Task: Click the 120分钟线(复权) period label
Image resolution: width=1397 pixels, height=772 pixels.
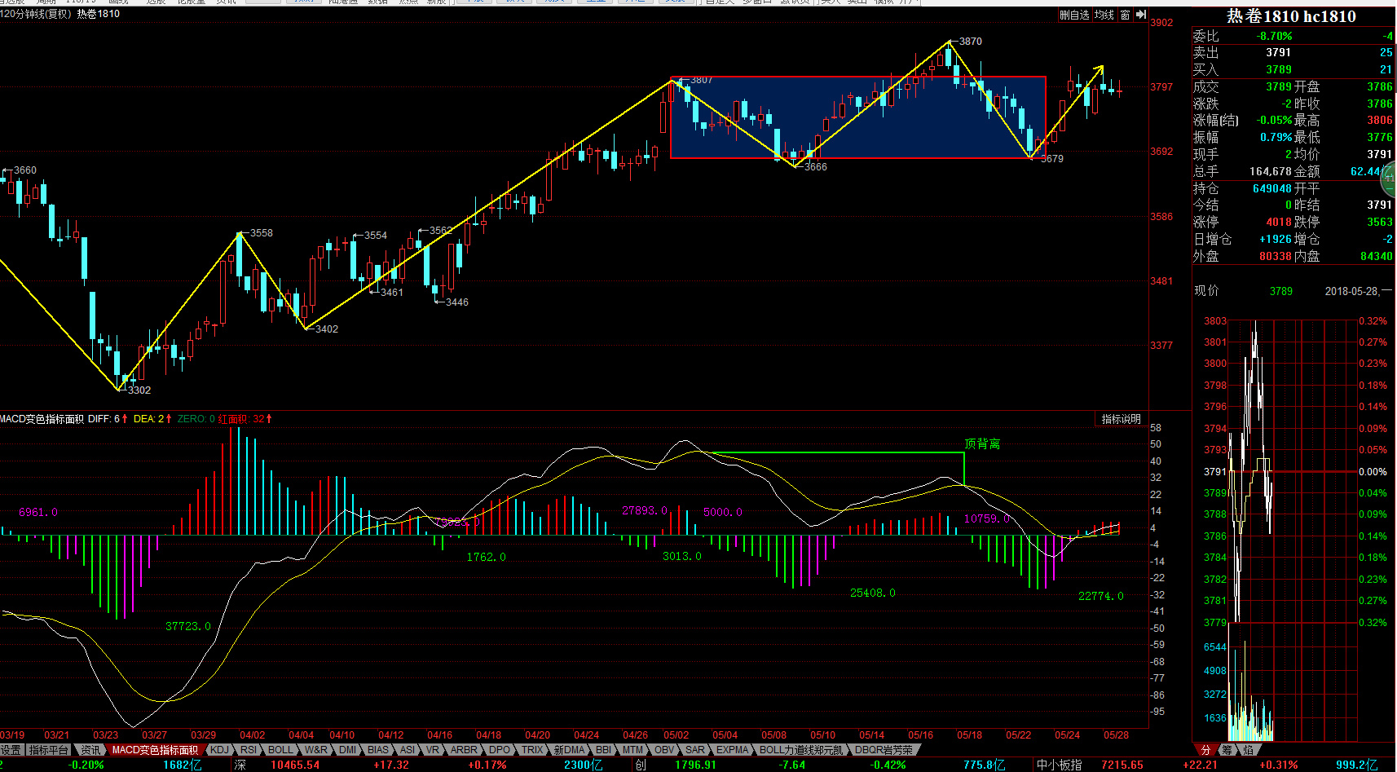Action: 36,14
